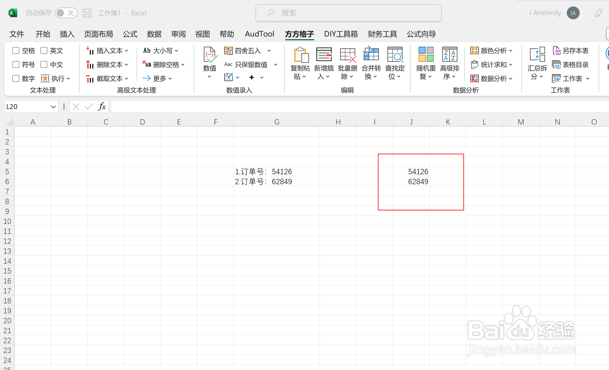609x370 pixels.
Task: Check the 英文 checkbox
Action: click(44, 50)
